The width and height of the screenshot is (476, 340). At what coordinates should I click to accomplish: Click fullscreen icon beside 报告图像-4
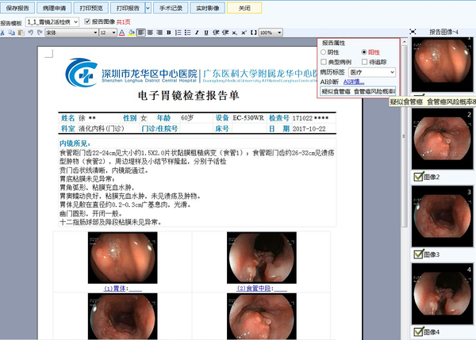click(413, 32)
